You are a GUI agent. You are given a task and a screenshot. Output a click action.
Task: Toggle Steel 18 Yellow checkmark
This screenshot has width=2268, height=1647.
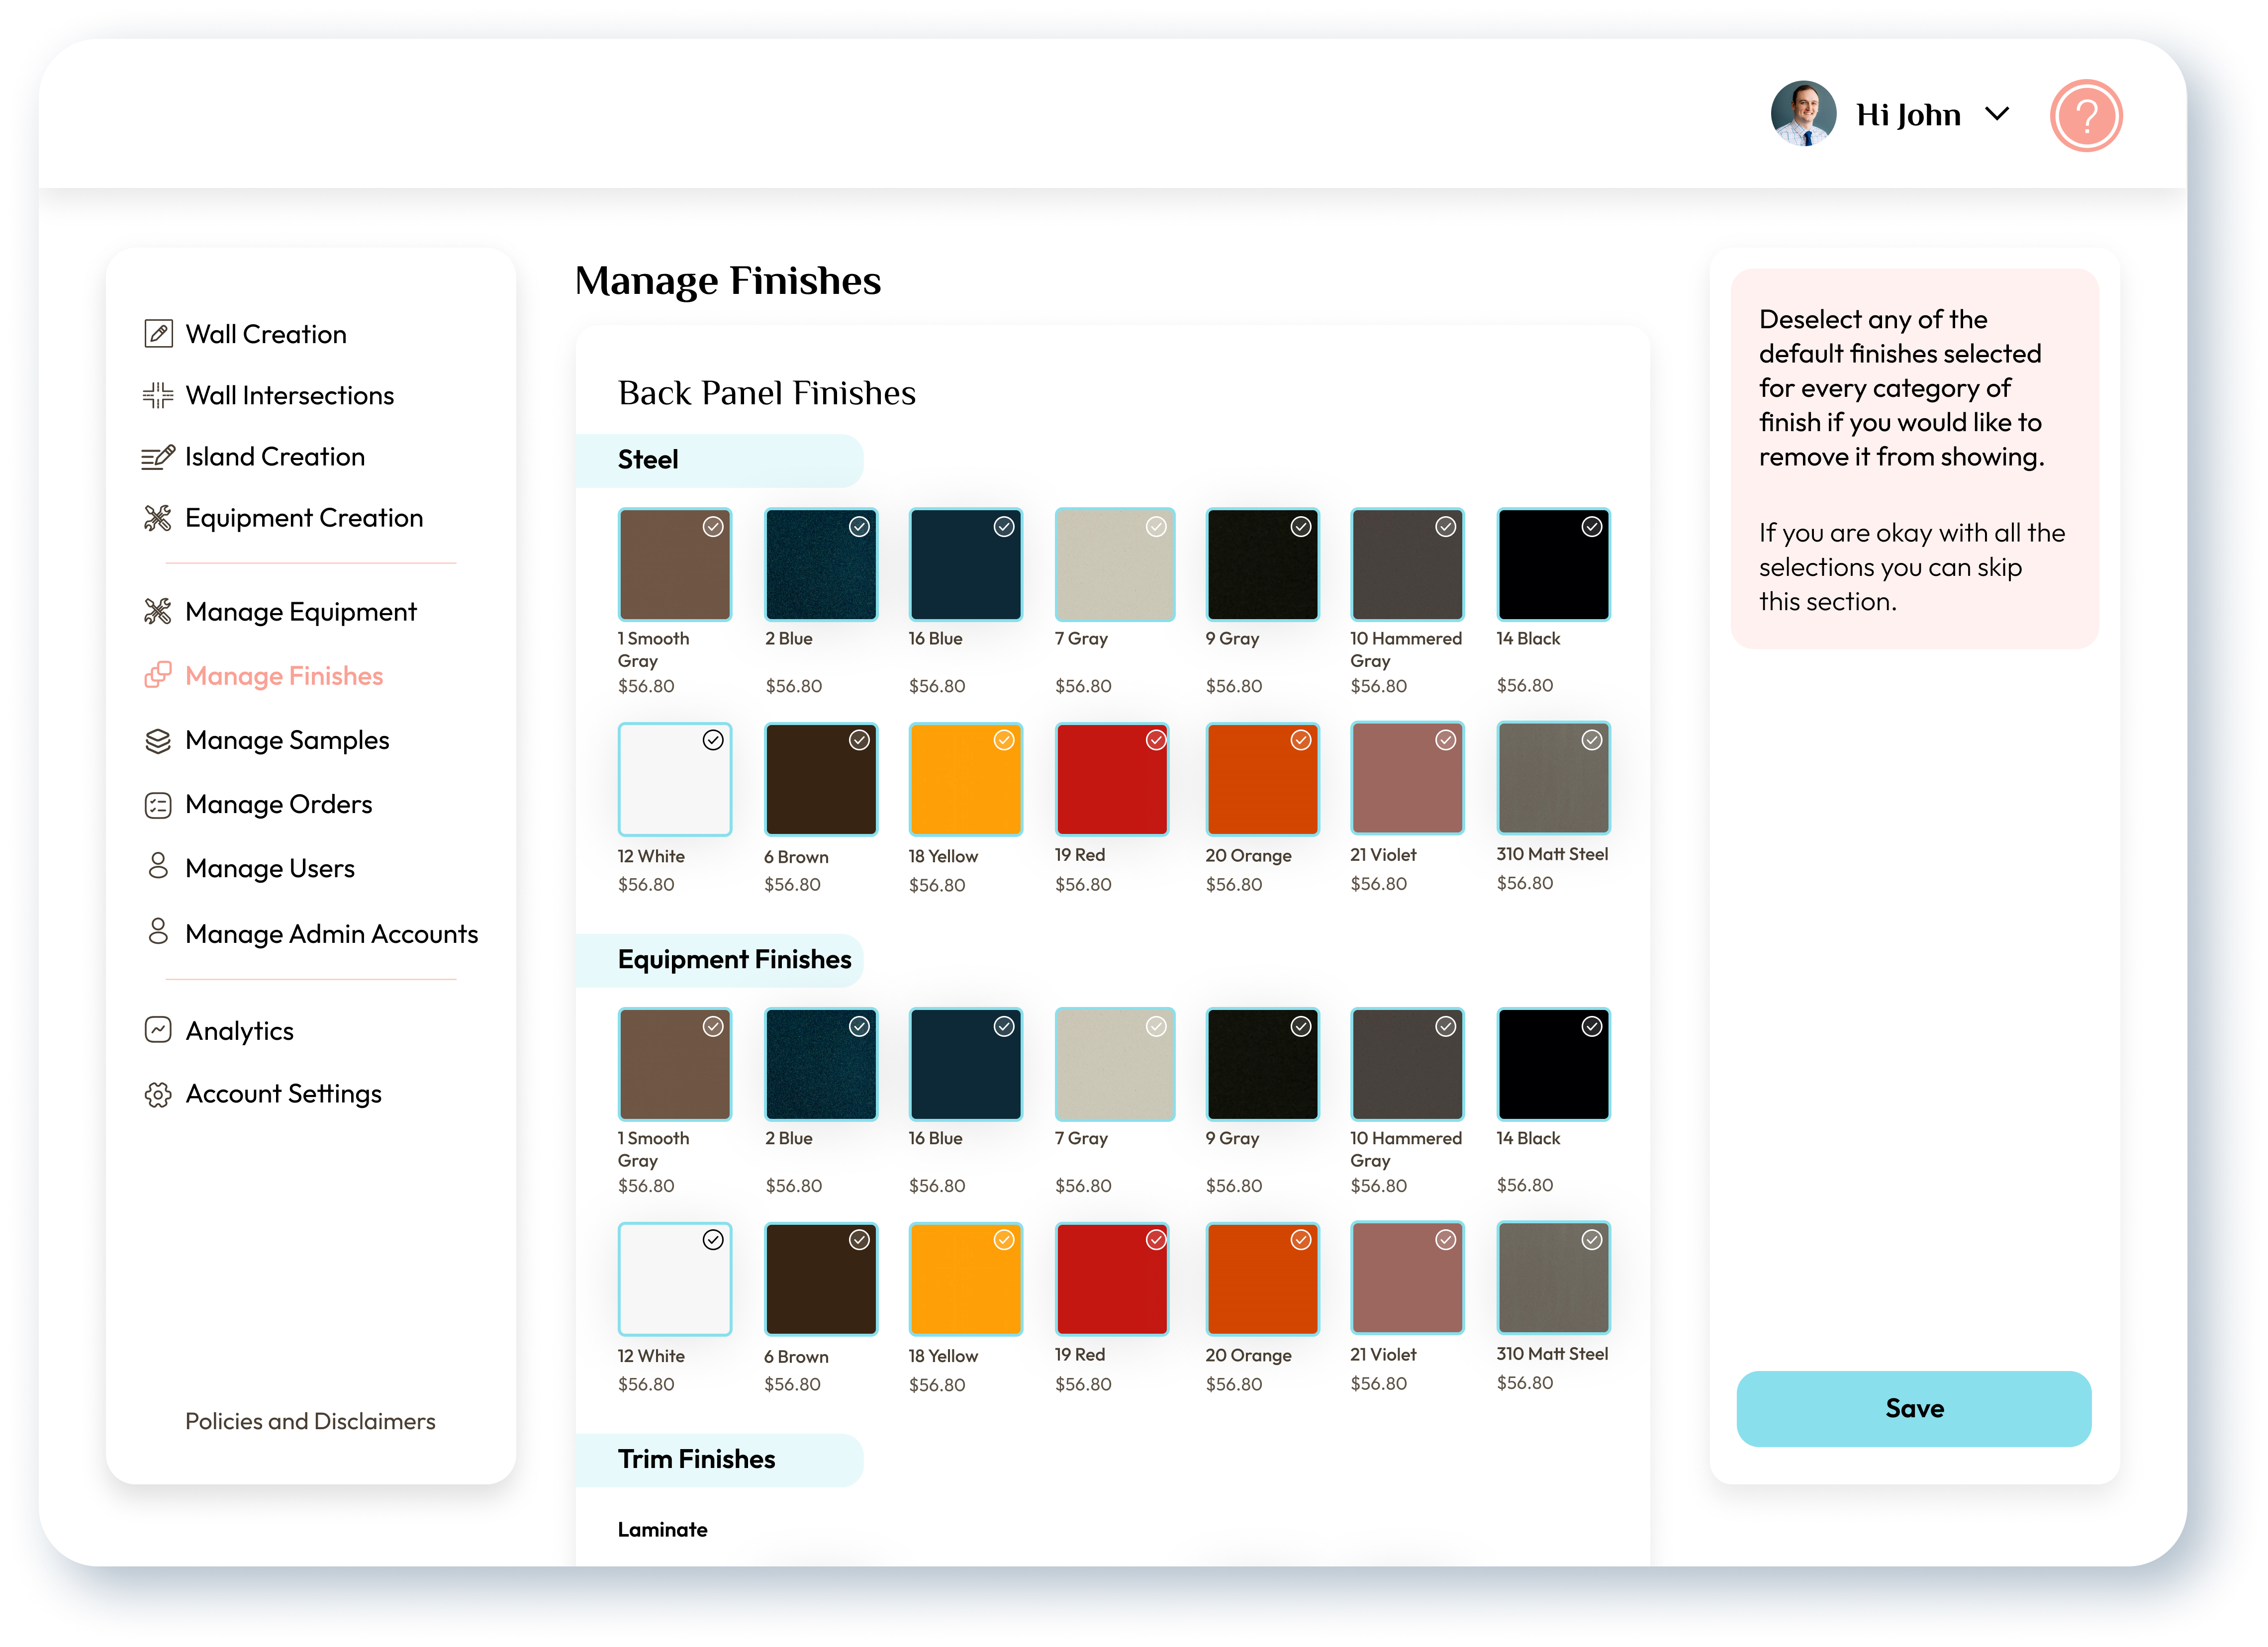(x=1004, y=739)
